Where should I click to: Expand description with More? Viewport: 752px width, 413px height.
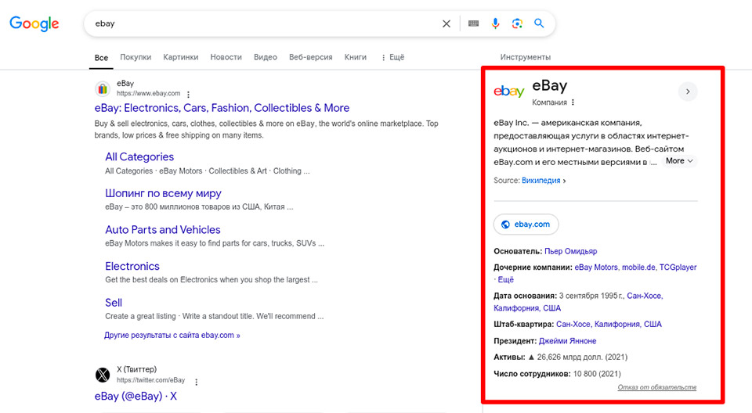(x=679, y=161)
